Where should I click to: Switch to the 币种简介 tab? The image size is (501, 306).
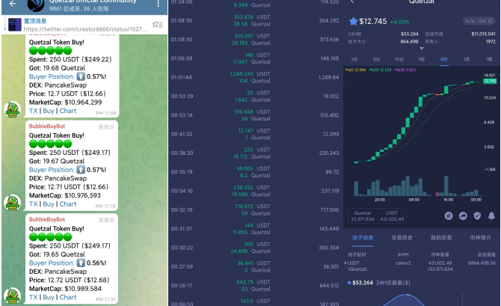tap(481, 238)
